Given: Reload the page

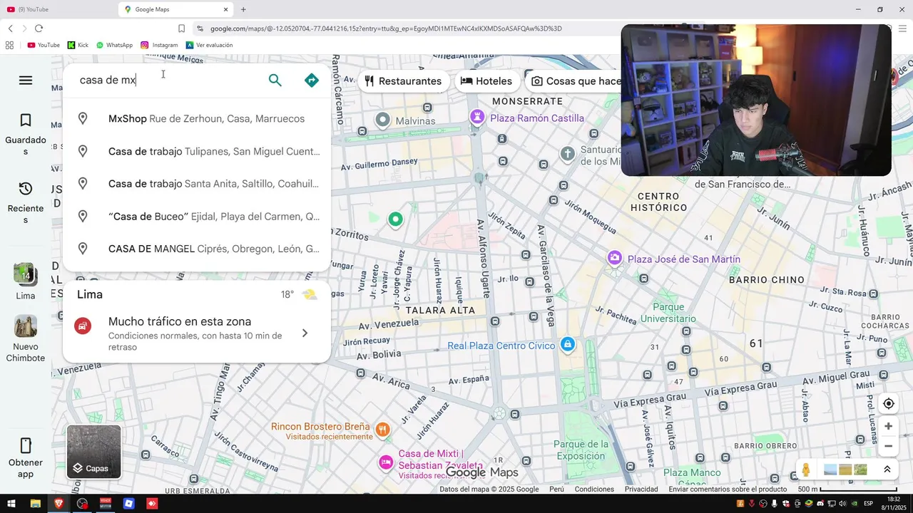Looking at the screenshot, I should (x=39, y=28).
